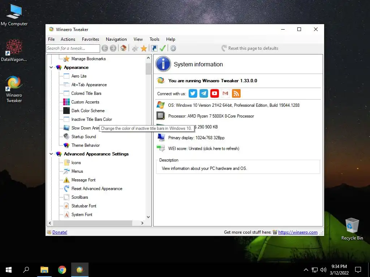This screenshot has height=277, width=370.
Task: Click the tree horizontal scrollbar thumb
Action: pyautogui.click(x=92, y=223)
